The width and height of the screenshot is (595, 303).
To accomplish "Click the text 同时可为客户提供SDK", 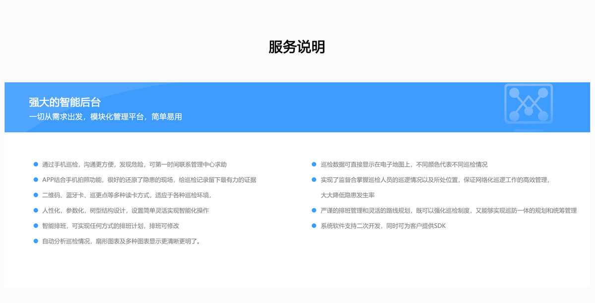I will coord(414,226).
